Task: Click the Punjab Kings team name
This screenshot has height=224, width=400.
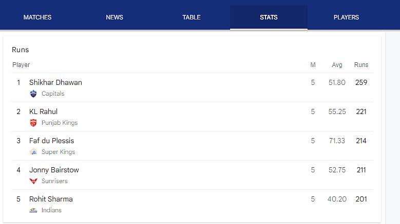Action: pyautogui.click(x=60, y=123)
